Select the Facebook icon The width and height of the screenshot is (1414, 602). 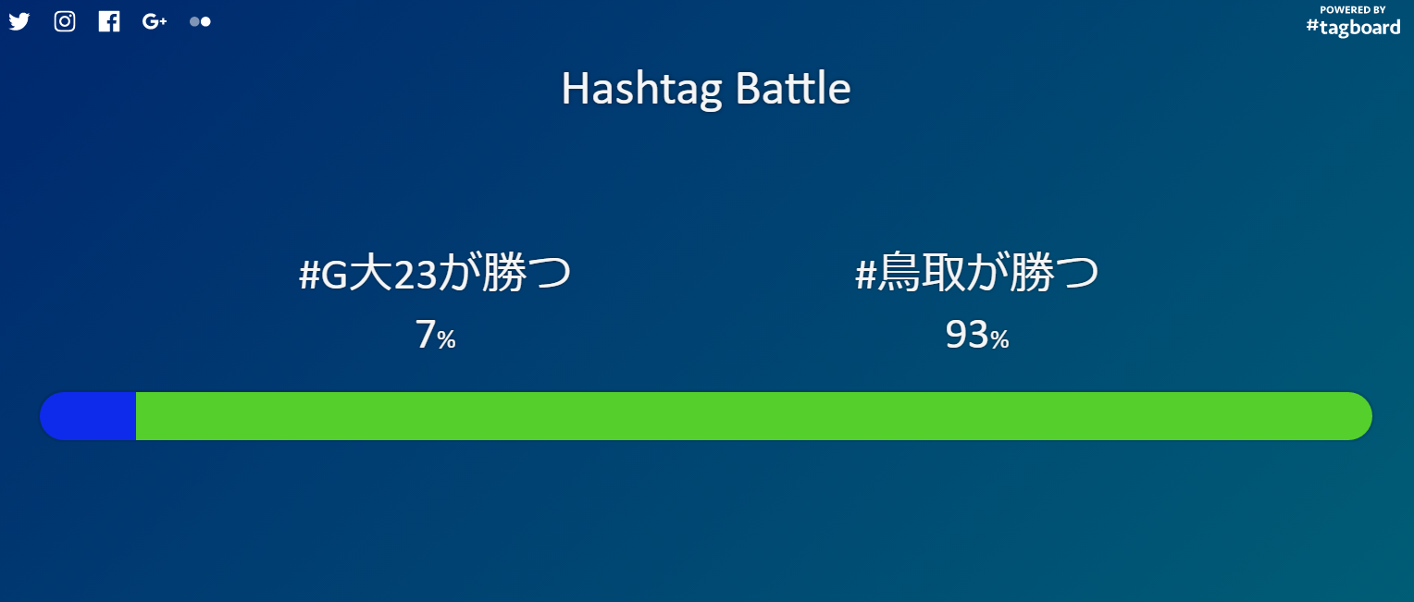coord(109,21)
